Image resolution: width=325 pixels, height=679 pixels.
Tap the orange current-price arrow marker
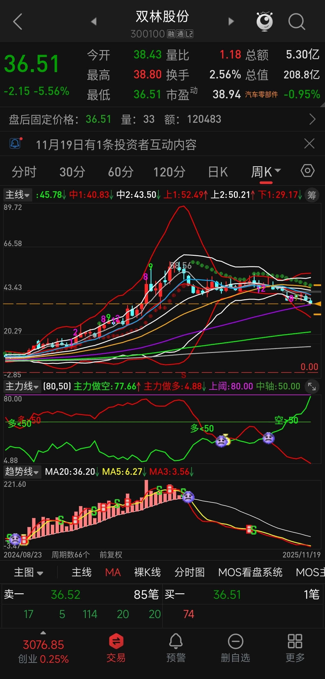(317, 304)
